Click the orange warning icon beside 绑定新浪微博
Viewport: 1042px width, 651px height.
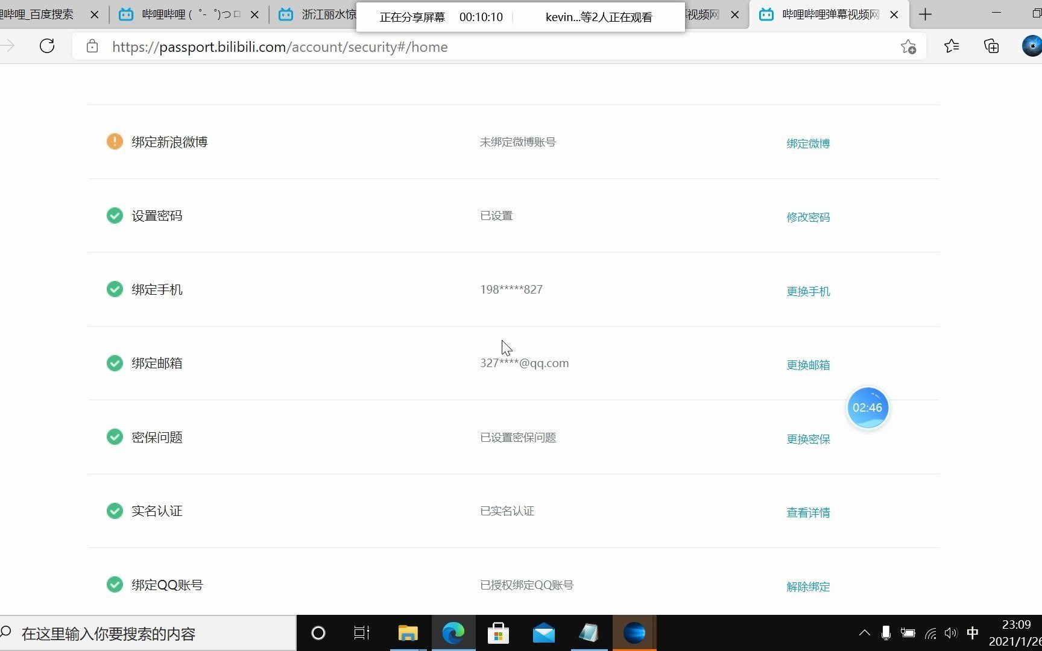point(115,142)
